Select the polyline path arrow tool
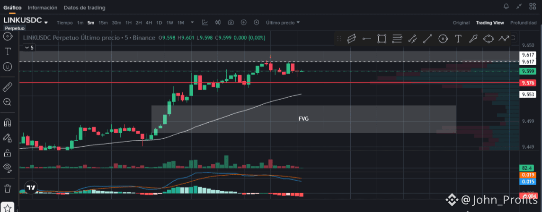Viewport: 542px width, 212px height. [504, 39]
